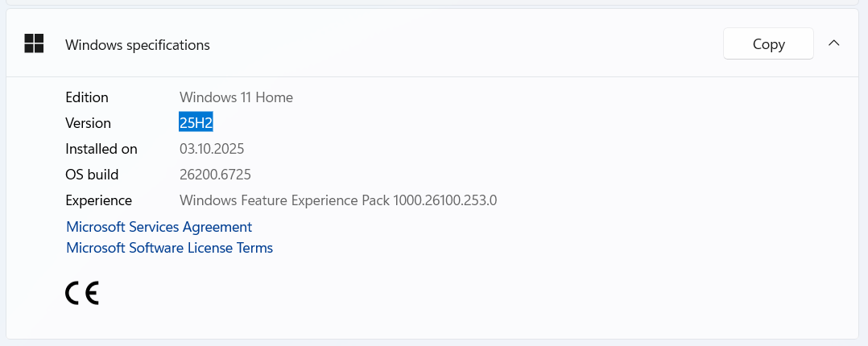The width and height of the screenshot is (868, 346).
Task: Click the Edition label
Action: click(x=87, y=97)
